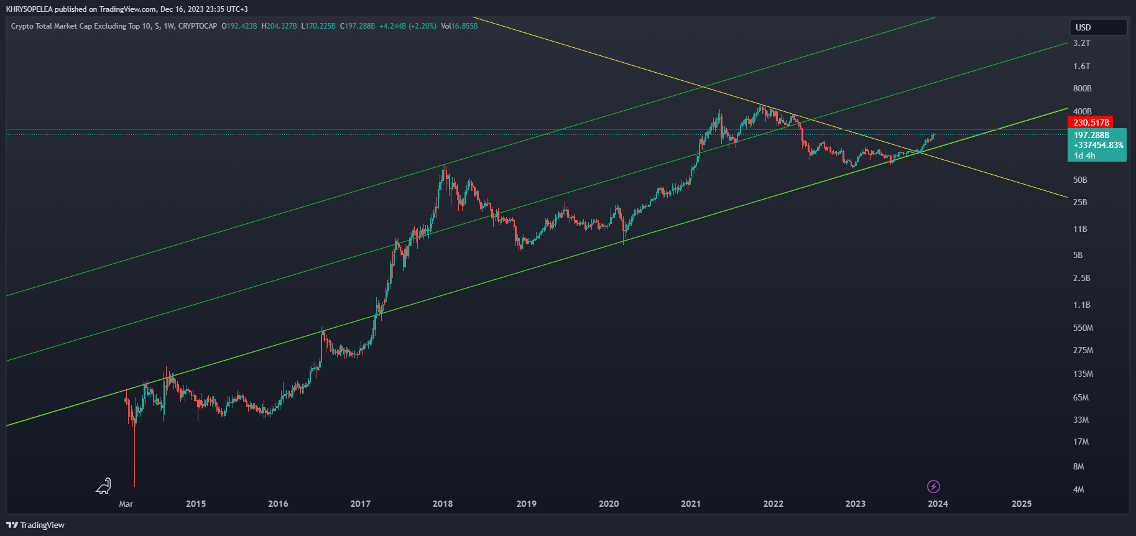Click the 25B price axis label
Image resolution: width=1136 pixels, height=536 pixels.
1080,202
